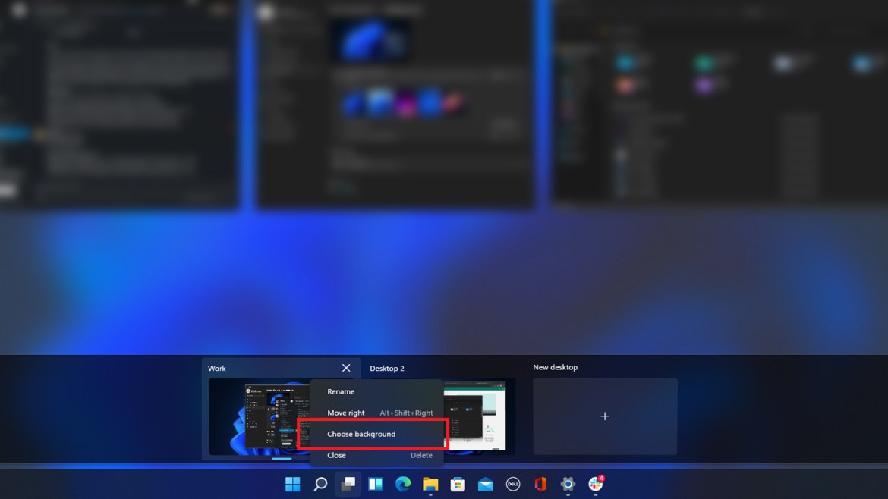The width and height of the screenshot is (888, 499).
Task: Open the snap layouts taskbar icon
Action: point(375,483)
